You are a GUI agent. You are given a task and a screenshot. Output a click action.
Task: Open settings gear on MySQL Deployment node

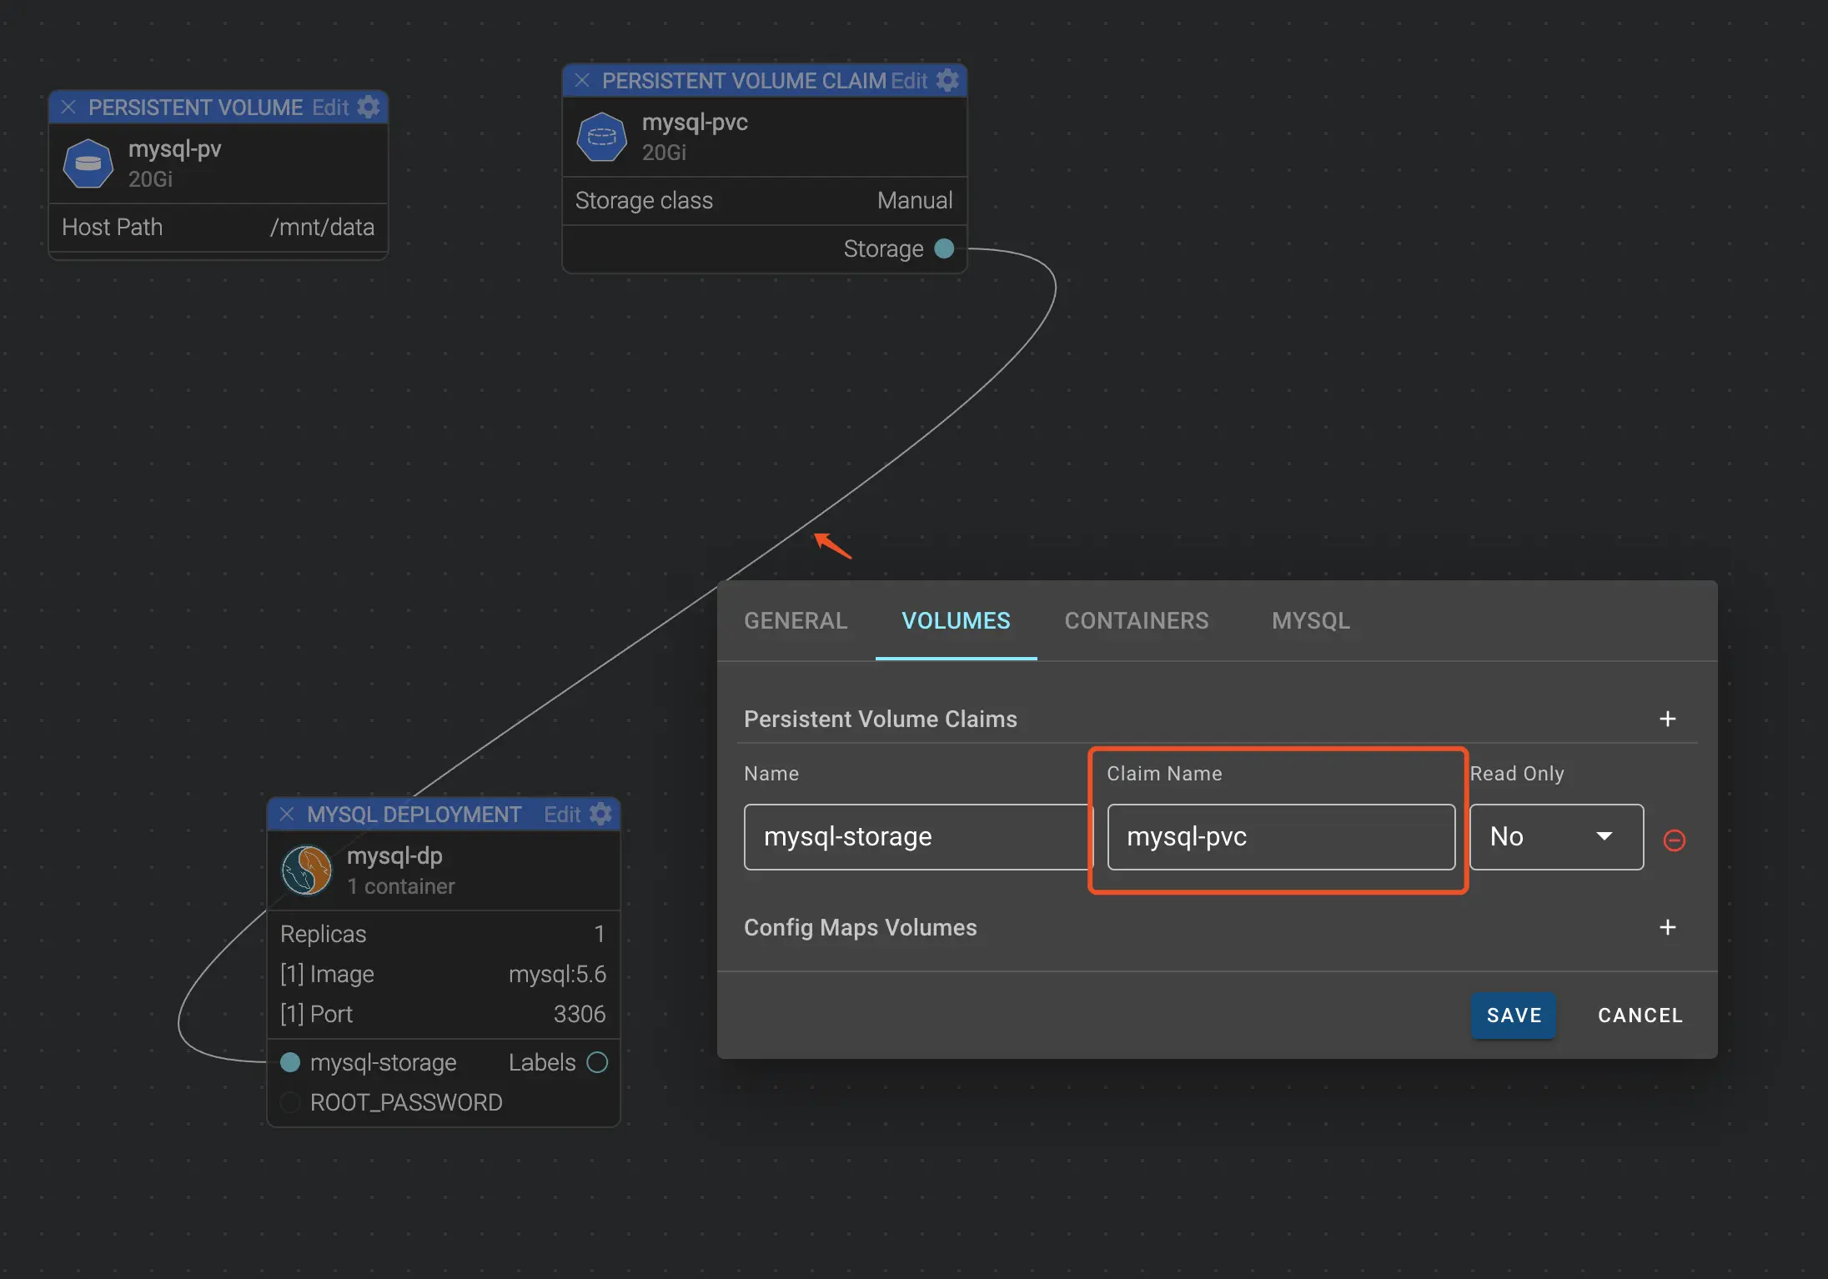tap(600, 814)
